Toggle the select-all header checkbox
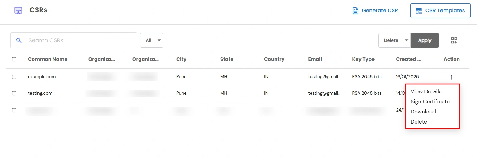The height and width of the screenshot is (159, 477). pos(14,59)
